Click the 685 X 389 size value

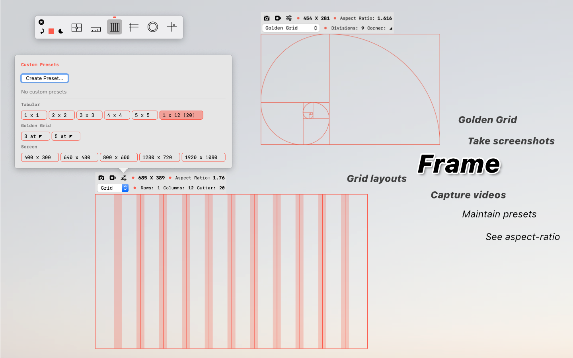pos(151,178)
